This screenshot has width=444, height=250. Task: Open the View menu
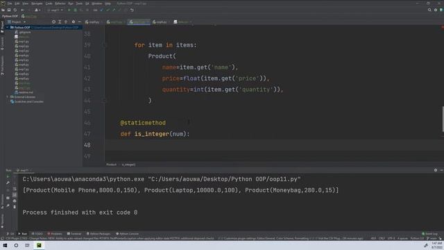pyautogui.click(x=25, y=3)
